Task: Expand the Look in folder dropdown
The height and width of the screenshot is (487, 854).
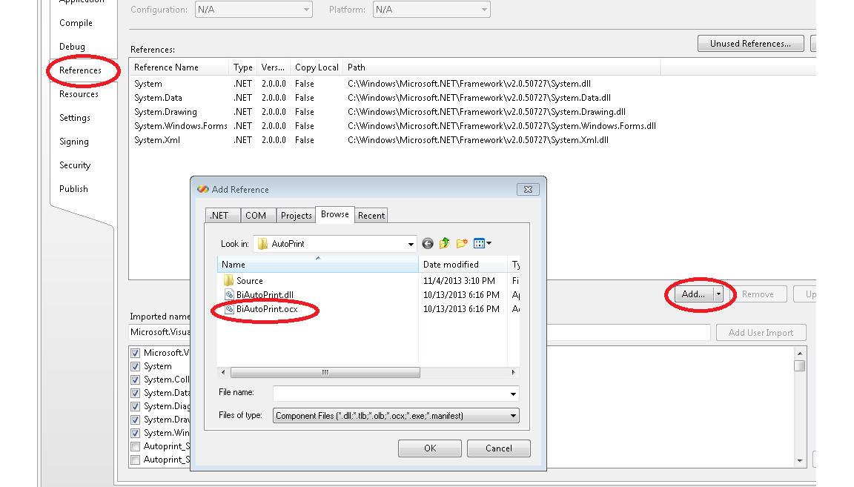Action: click(411, 244)
